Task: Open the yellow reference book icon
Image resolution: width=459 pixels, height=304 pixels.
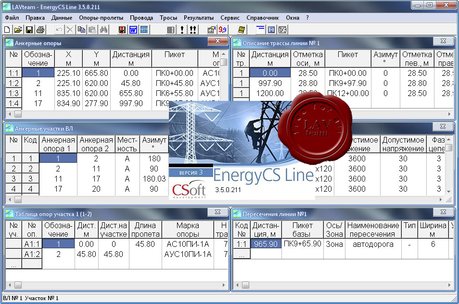Action: click(x=242, y=29)
